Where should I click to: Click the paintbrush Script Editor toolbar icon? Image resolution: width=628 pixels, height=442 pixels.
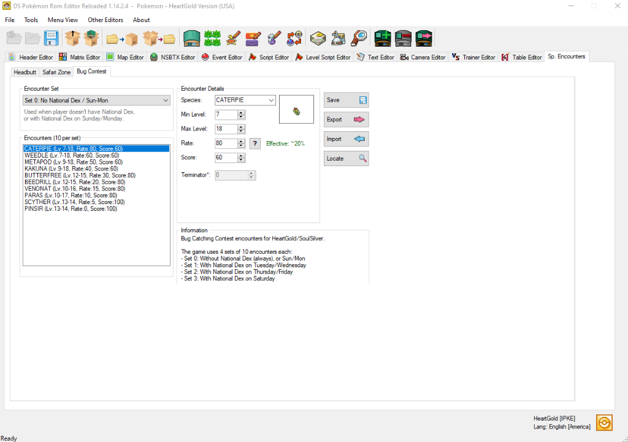[x=274, y=38]
